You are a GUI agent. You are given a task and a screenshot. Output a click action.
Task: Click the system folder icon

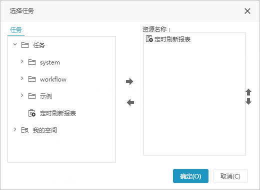pos(32,62)
